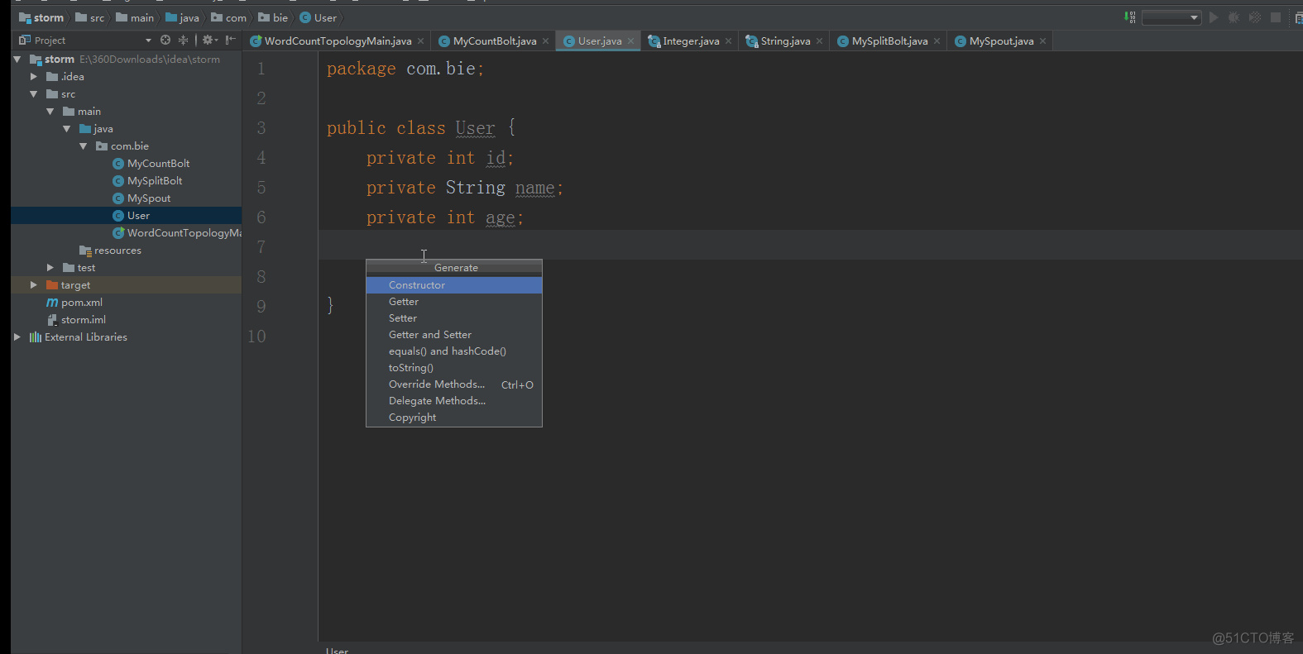Click com in the breadcrumb bar

(x=229, y=17)
